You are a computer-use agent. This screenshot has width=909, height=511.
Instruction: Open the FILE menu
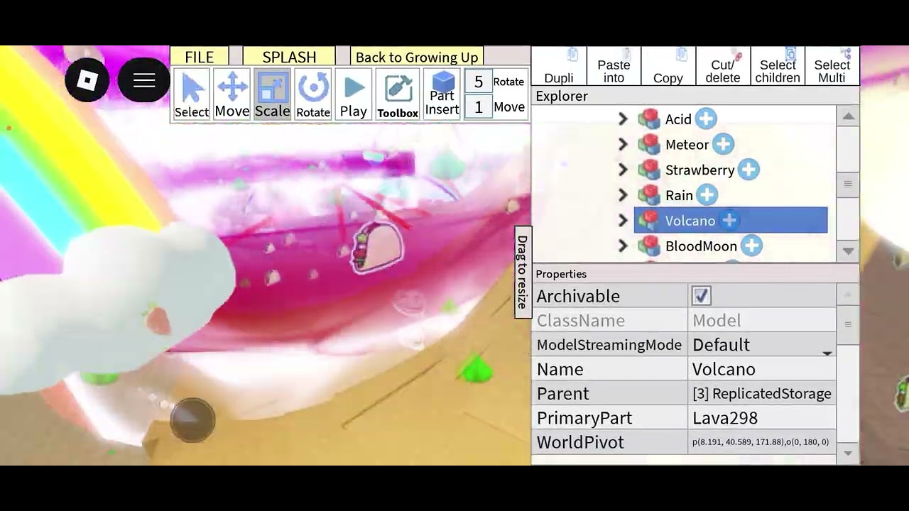point(200,57)
